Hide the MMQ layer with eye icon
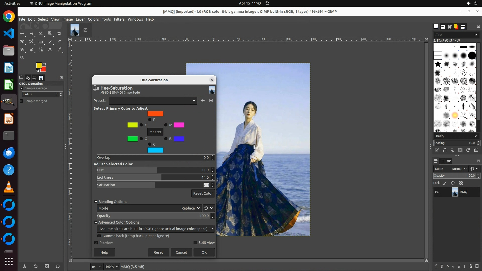Screen dimensions: 482x271 pos(437,192)
